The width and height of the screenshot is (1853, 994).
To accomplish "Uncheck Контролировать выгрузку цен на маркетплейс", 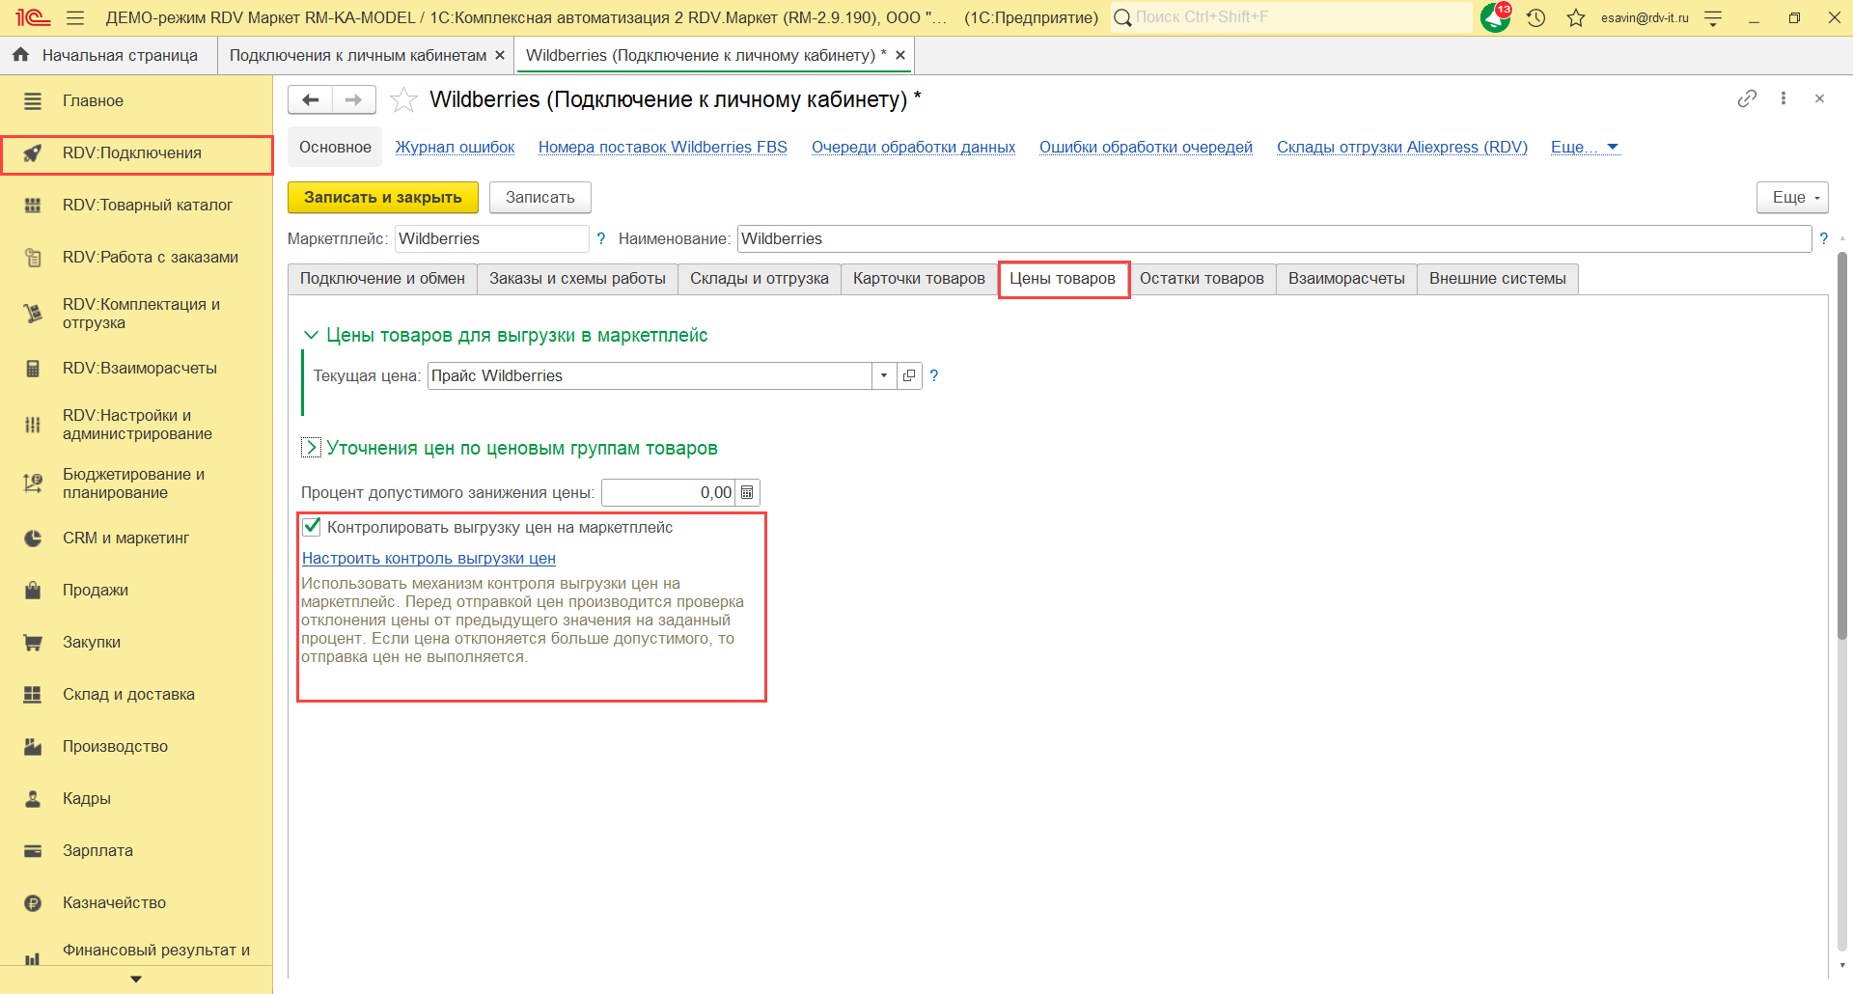I will (x=312, y=527).
